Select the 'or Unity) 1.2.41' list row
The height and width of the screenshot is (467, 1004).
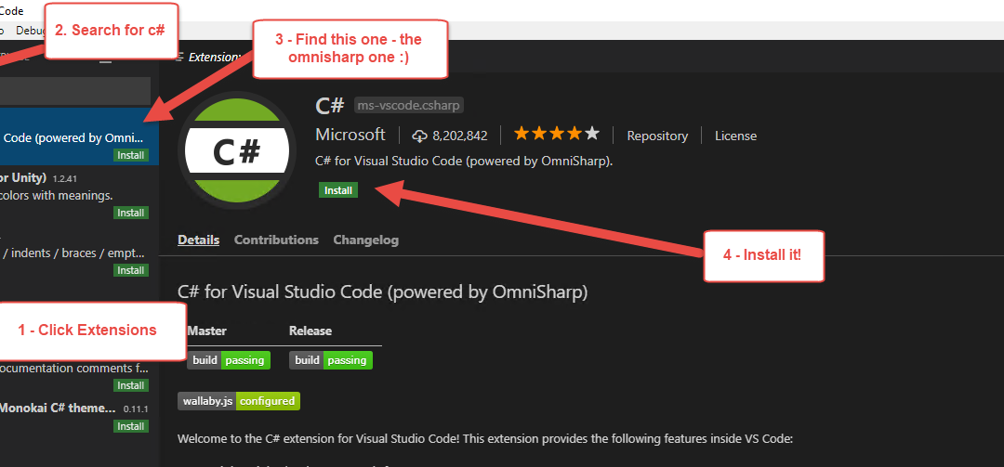(x=79, y=194)
